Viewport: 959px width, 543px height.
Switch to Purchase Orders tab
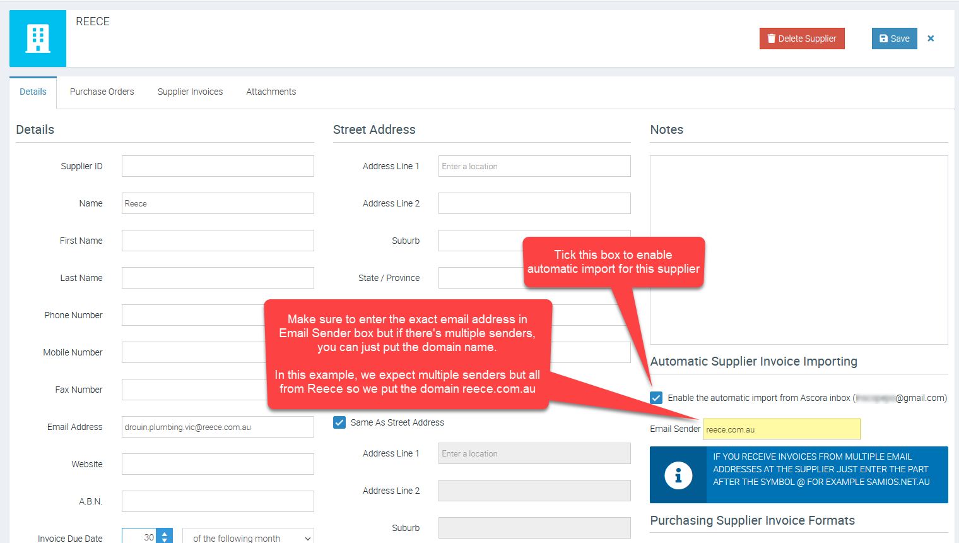coord(102,92)
